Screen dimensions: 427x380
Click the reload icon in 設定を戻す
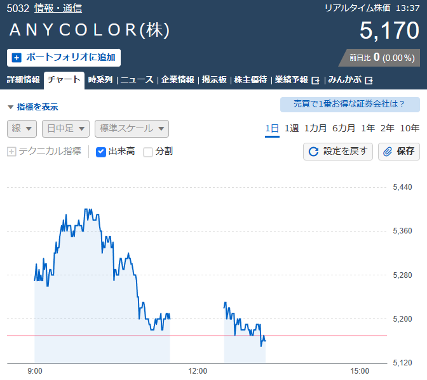point(313,152)
